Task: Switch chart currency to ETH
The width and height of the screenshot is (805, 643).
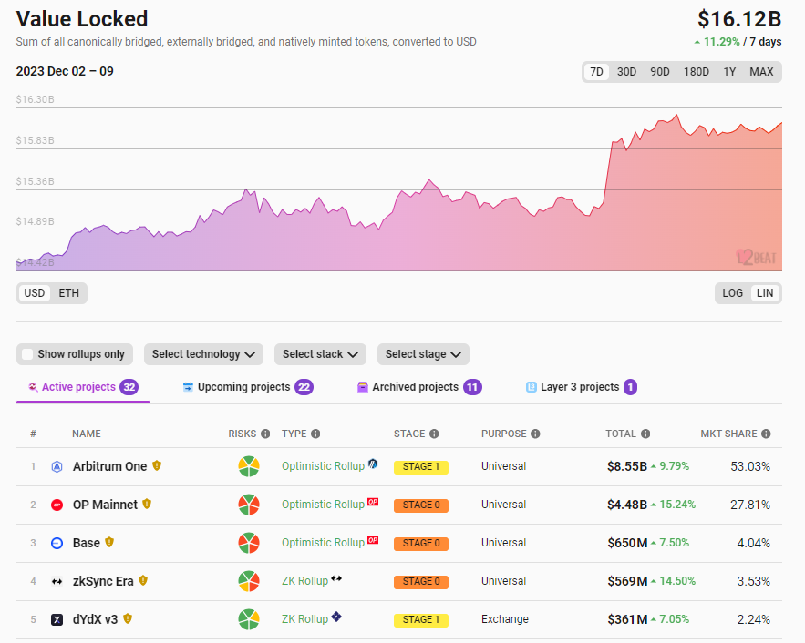Action: tap(68, 293)
